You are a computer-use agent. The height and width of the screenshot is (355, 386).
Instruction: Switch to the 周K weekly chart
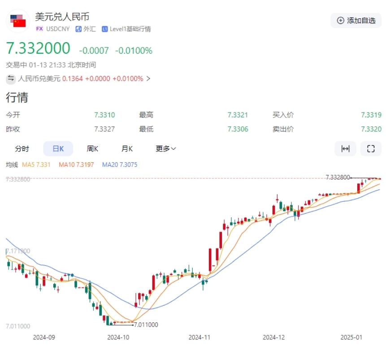coord(92,149)
